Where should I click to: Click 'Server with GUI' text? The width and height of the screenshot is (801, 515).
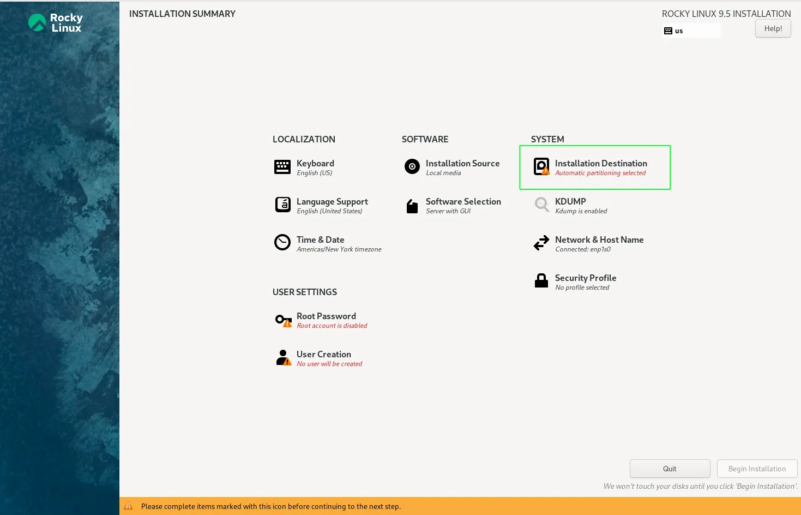(x=448, y=211)
